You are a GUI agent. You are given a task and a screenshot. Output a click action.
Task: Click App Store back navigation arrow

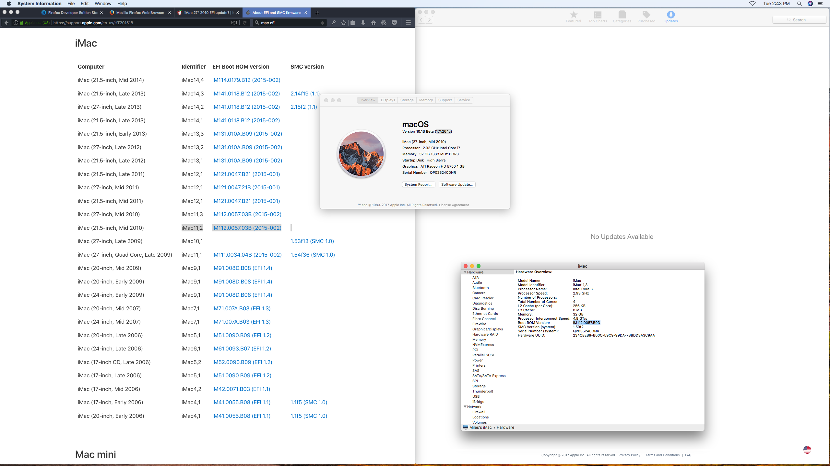pyautogui.click(x=421, y=20)
